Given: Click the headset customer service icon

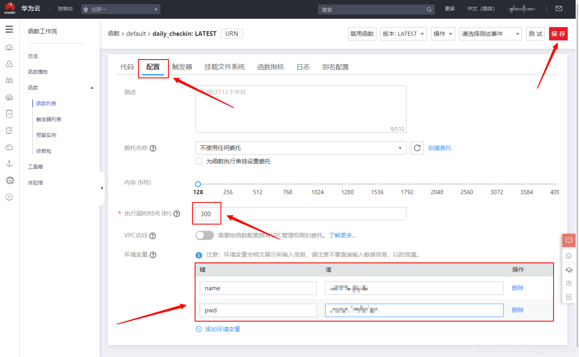Looking at the screenshot, I should pyautogui.click(x=569, y=270).
